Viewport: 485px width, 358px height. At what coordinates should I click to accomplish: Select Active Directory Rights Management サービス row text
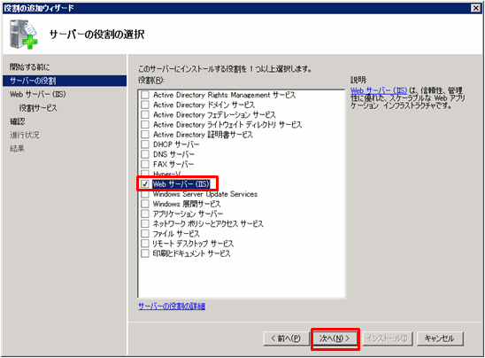225,95
